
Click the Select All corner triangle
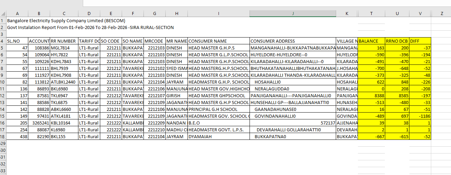[3, 14]
